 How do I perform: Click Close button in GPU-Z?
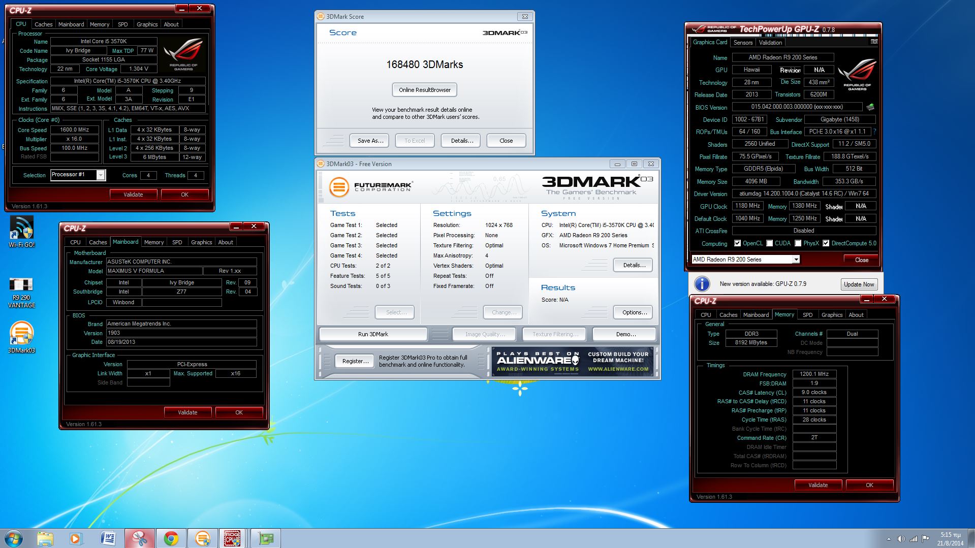[x=862, y=260]
